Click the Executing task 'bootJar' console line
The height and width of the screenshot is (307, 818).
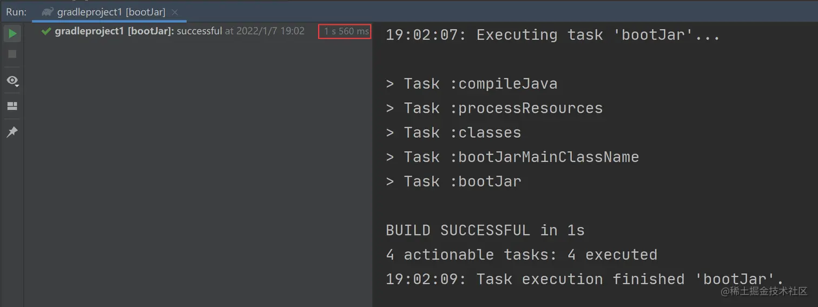tap(552, 35)
